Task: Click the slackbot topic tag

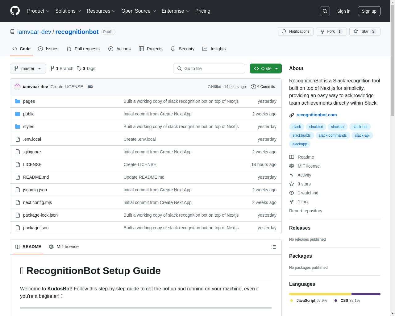Action: [x=316, y=127]
